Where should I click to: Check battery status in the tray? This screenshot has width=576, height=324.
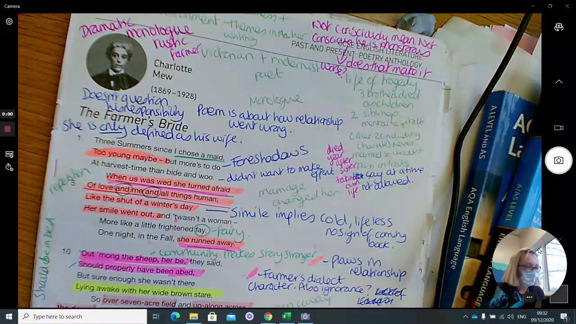492,316
